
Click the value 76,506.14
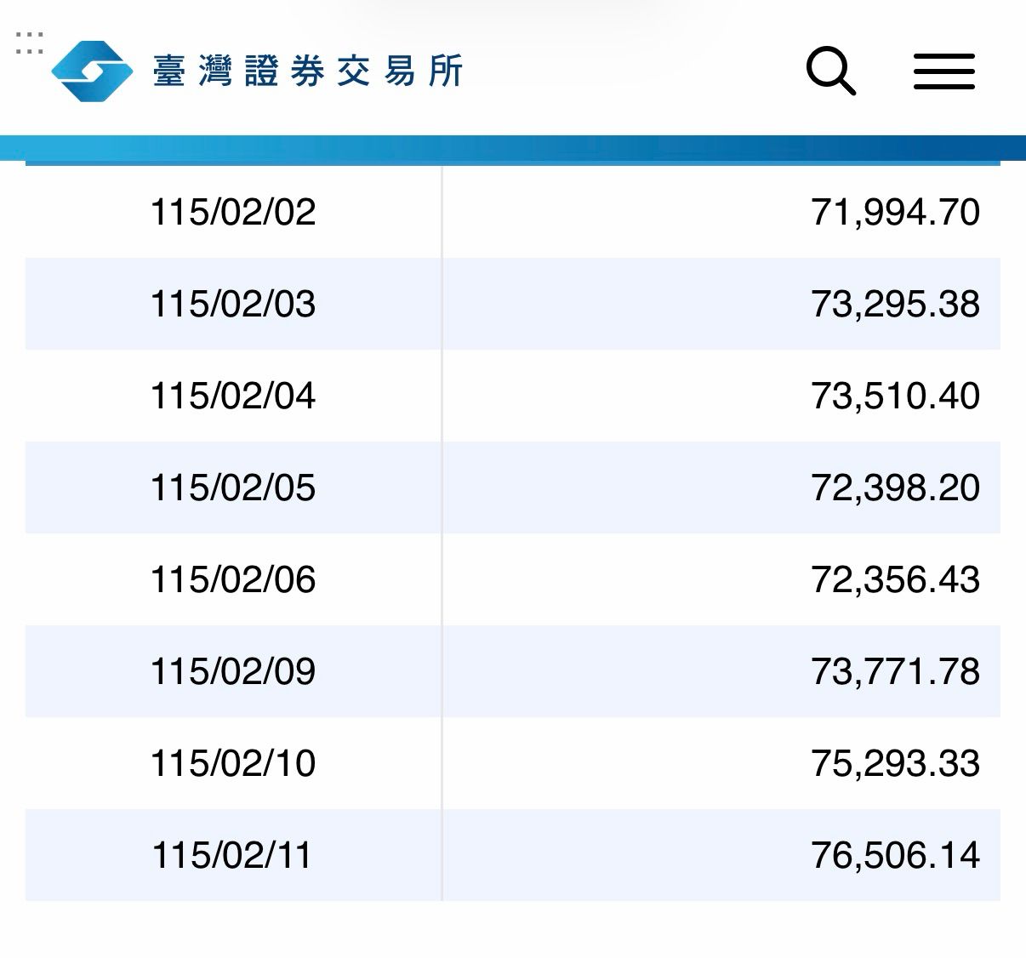(895, 855)
